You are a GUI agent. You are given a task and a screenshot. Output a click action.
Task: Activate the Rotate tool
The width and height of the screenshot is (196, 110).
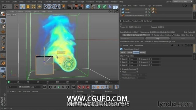[33, 7]
